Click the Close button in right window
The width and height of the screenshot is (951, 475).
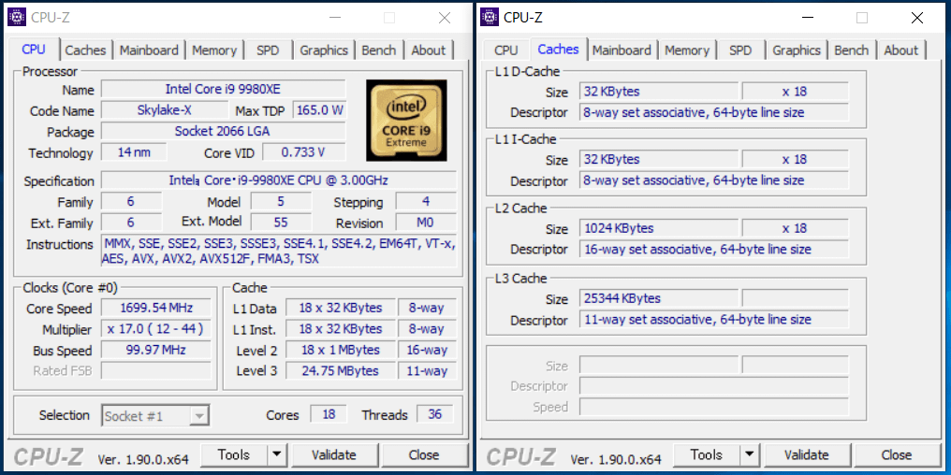pyautogui.click(x=897, y=454)
